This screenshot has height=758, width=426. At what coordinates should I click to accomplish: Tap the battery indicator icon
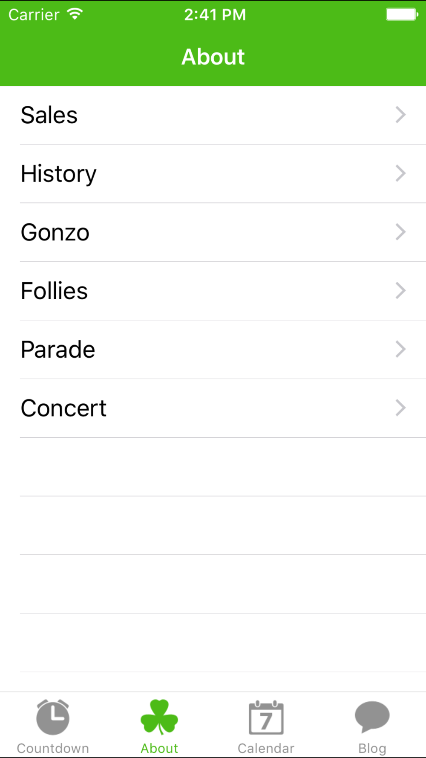click(x=402, y=14)
